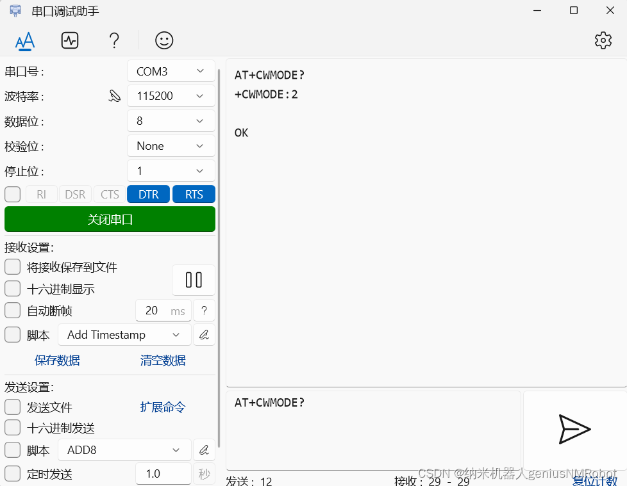627x486 pixels.
Task: Click the AT+CWMODE? send text box
Action: (374, 430)
